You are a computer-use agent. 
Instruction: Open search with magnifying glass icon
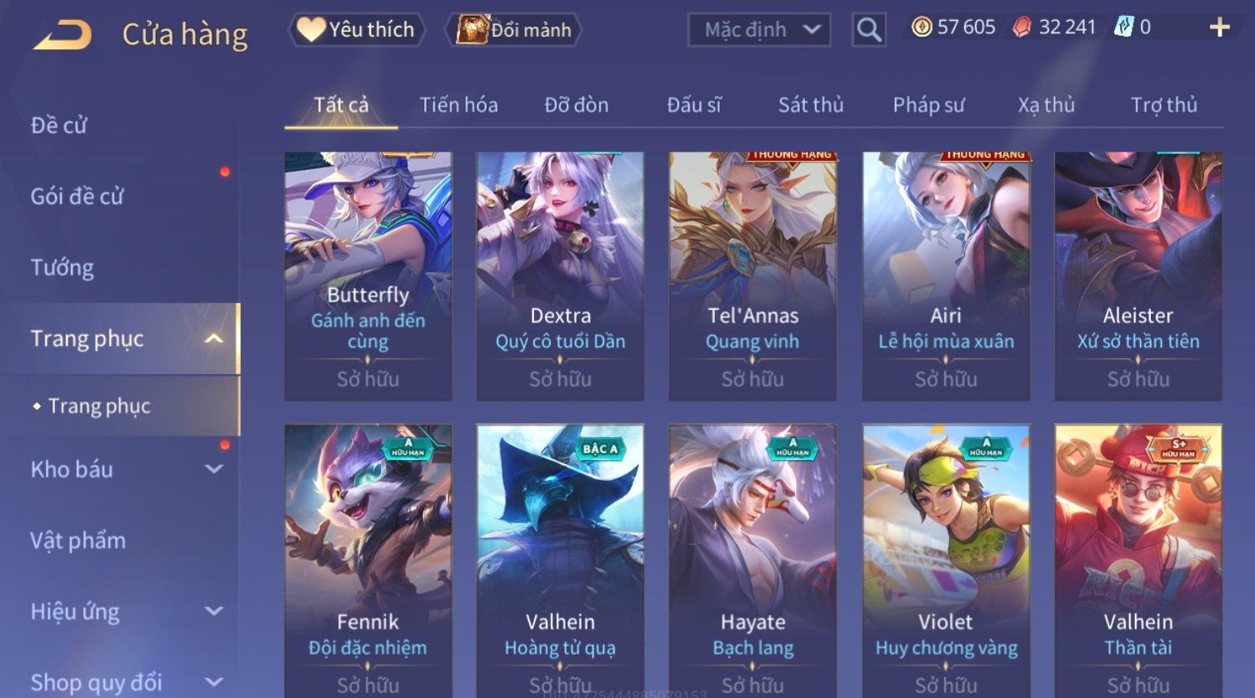point(868,30)
